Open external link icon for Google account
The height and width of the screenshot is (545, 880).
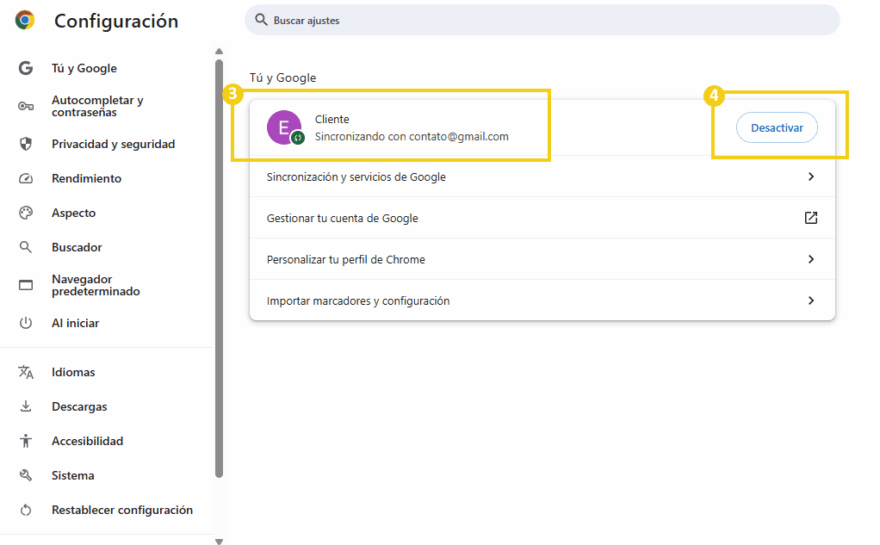810,218
